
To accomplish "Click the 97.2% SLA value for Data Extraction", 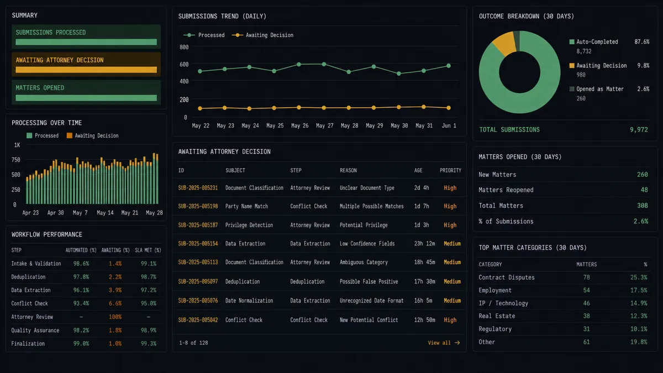I will (148, 290).
